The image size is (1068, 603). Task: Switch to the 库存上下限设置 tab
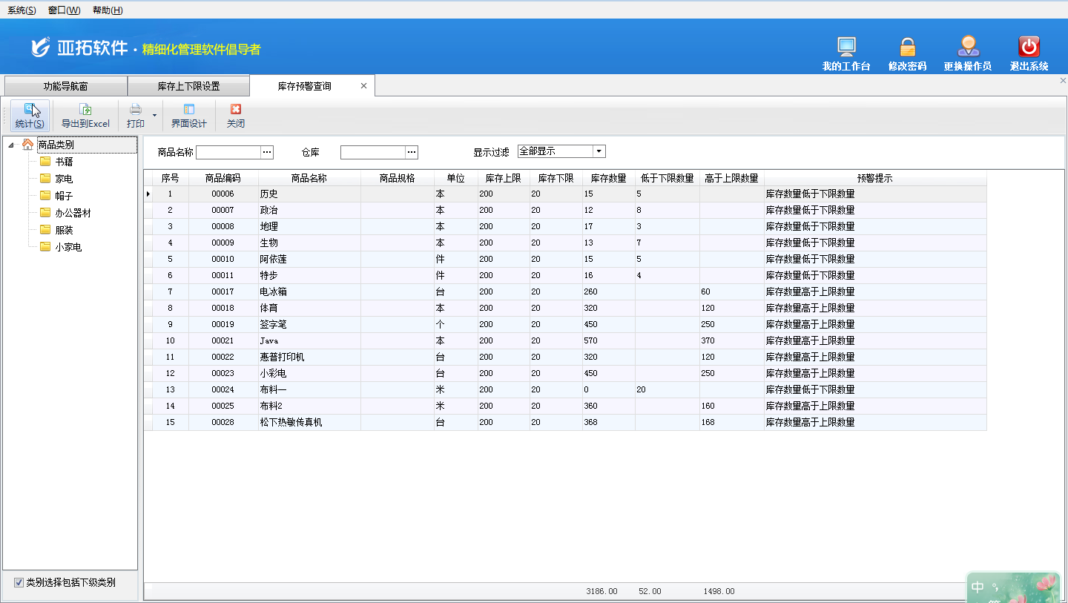pyautogui.click(x=188, y=86)
